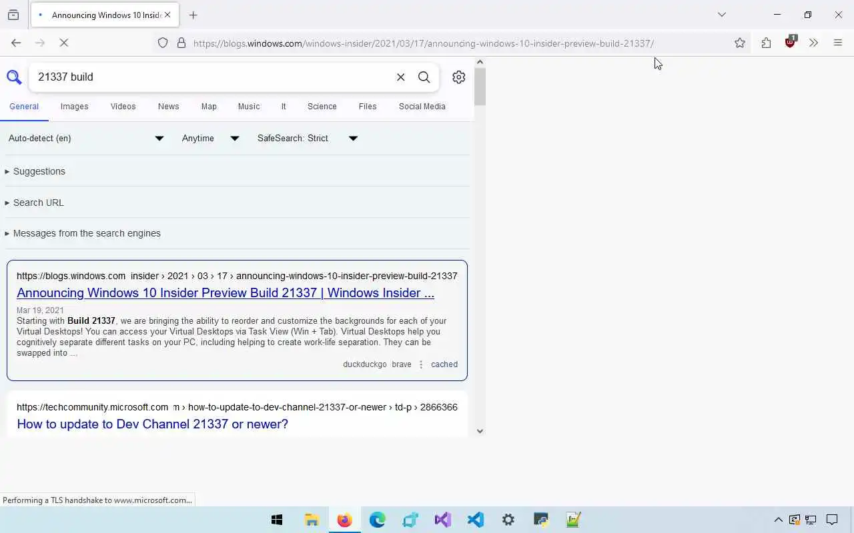Switch to the It tab

(284, 107)
